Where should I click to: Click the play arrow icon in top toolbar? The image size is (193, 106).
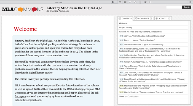[x=113, y=2]
